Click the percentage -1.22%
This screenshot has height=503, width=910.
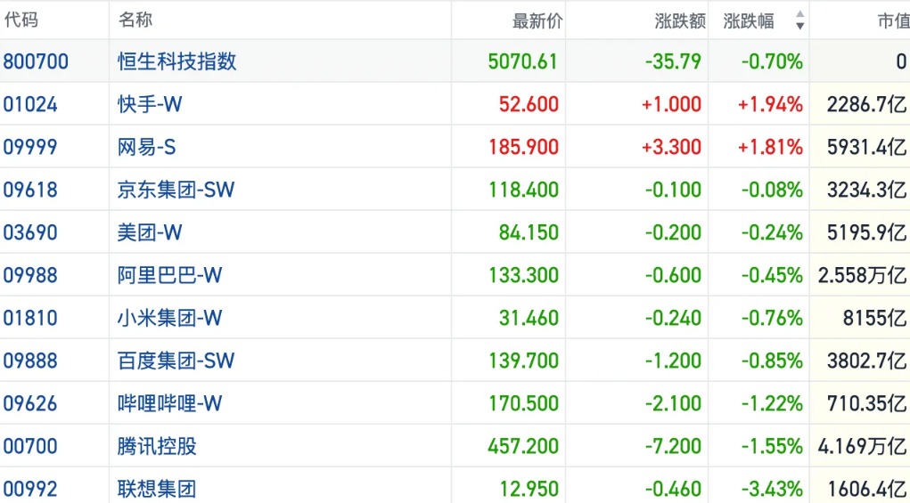click(x=773, y=404)
